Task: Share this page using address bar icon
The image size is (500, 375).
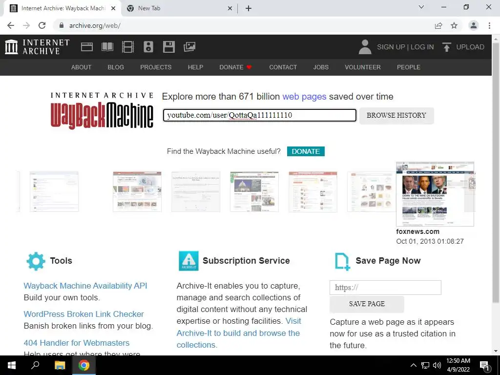Action: click(x=438, y=25)
